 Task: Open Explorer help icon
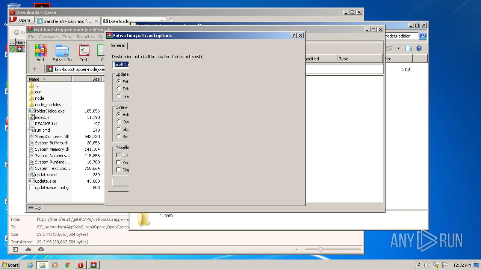tap(419, 48)
